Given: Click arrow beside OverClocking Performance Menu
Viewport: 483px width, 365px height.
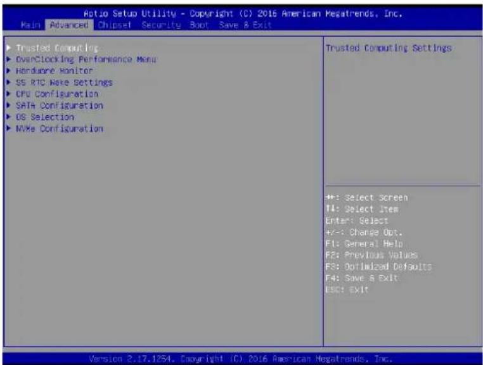Looking at the screenshot, I should 9,59.
